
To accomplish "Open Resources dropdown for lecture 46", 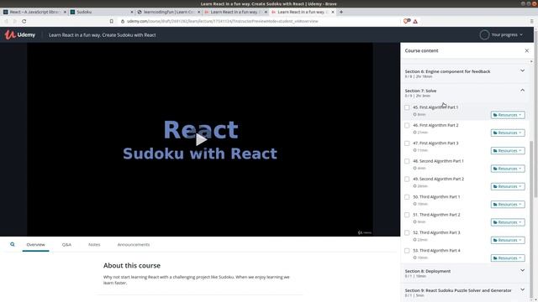I will [x=508, y=133].
